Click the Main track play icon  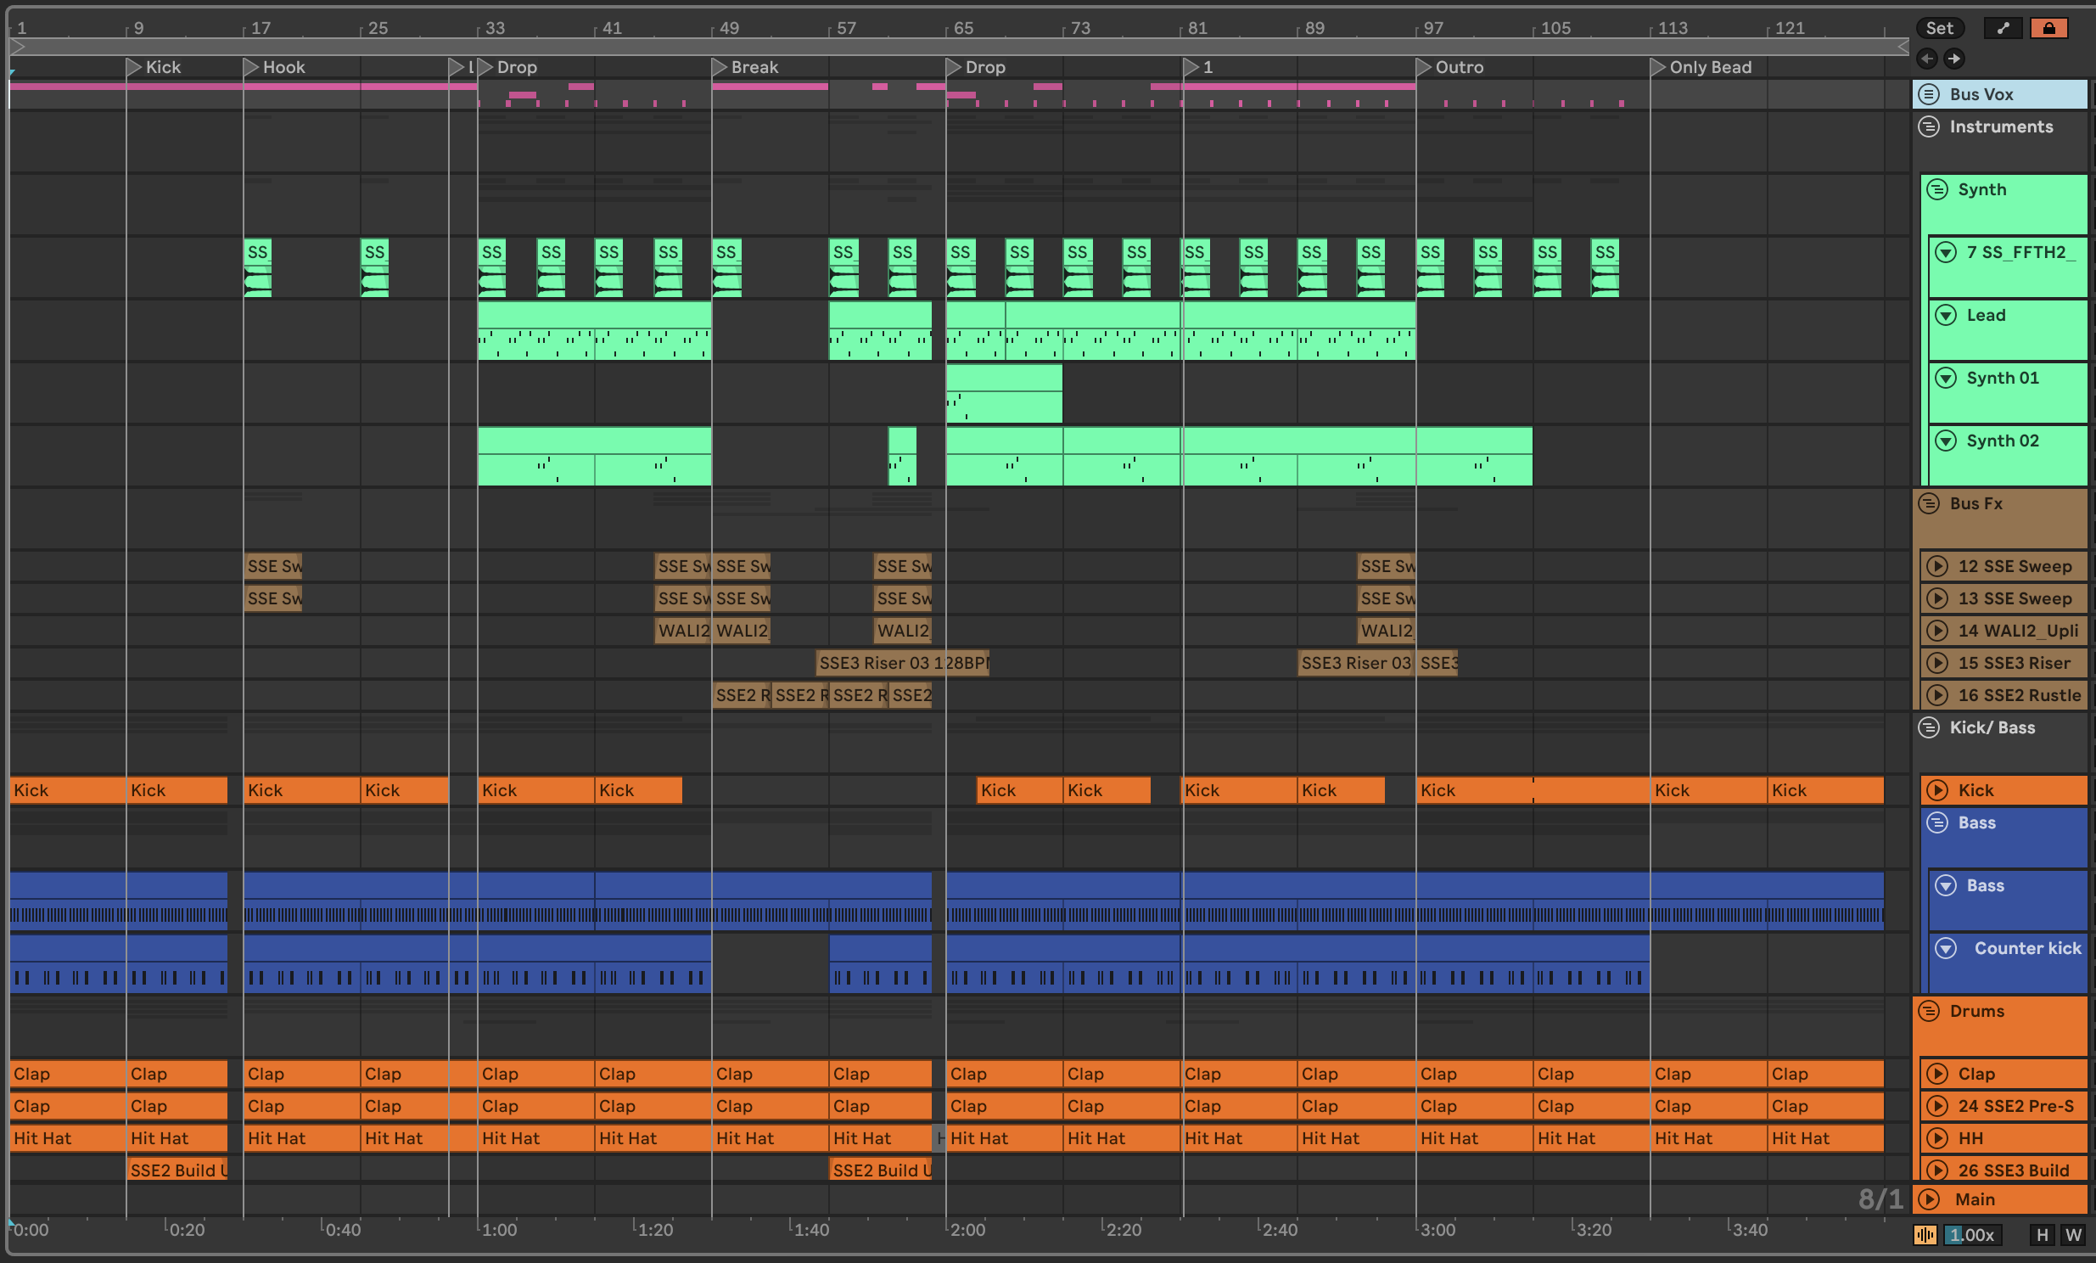pos(1930,1199)
